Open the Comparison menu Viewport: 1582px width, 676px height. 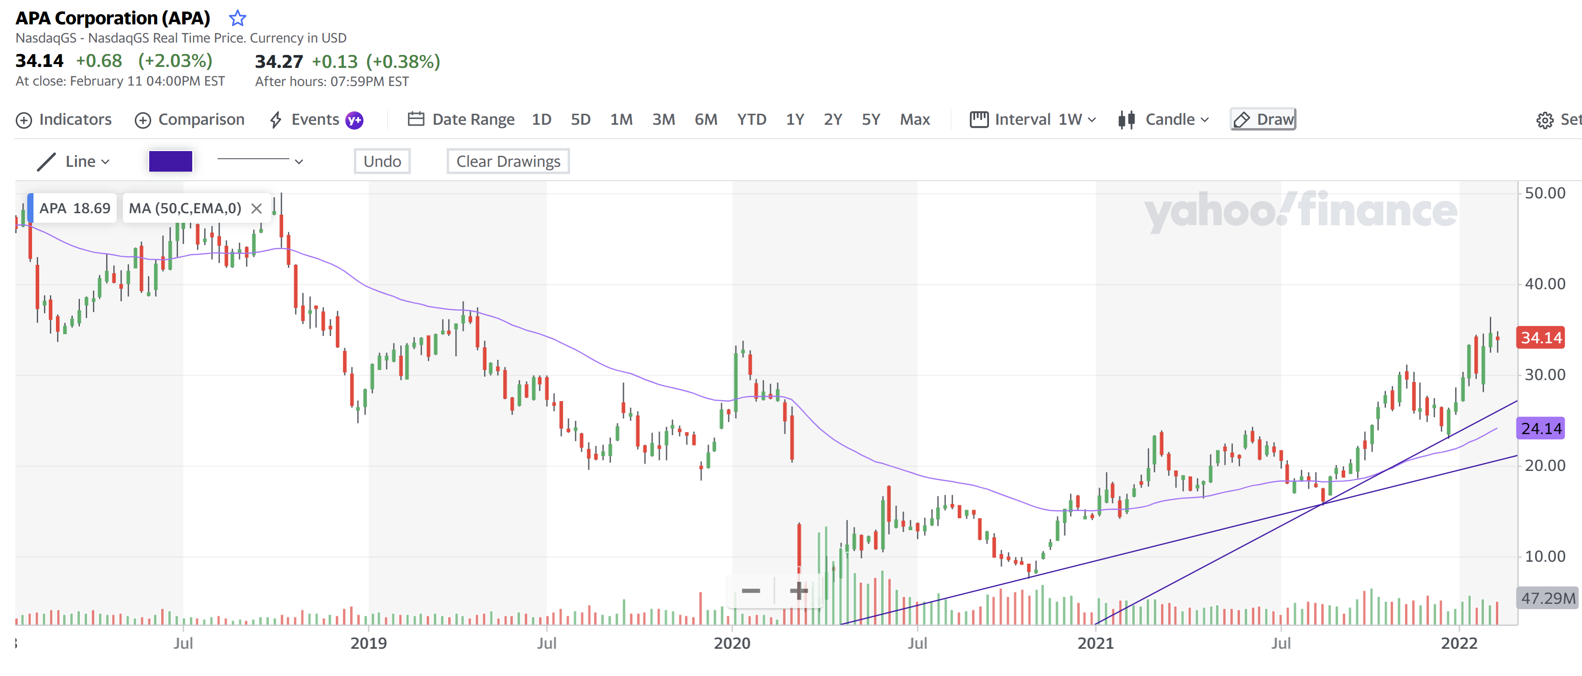tap(190, 120)
